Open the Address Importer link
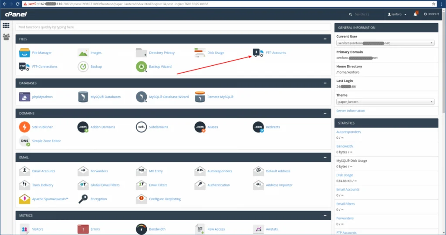This screenshot has width=446, height=235. (x=279, y=185)
